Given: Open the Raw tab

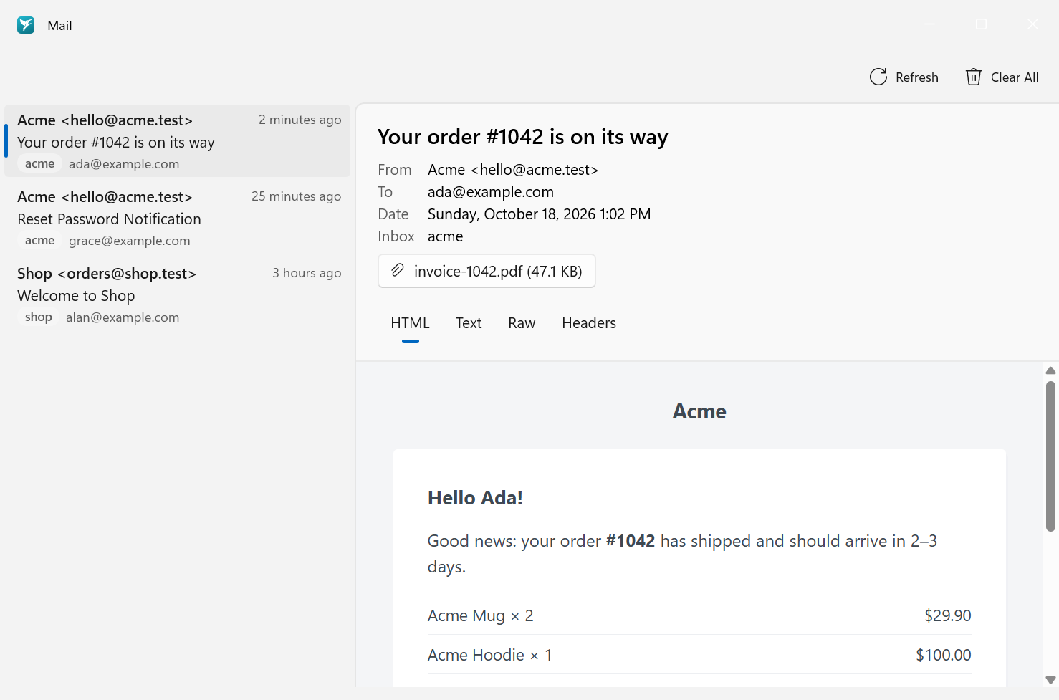Looking at the screenshot, I should tap(522, 323).
